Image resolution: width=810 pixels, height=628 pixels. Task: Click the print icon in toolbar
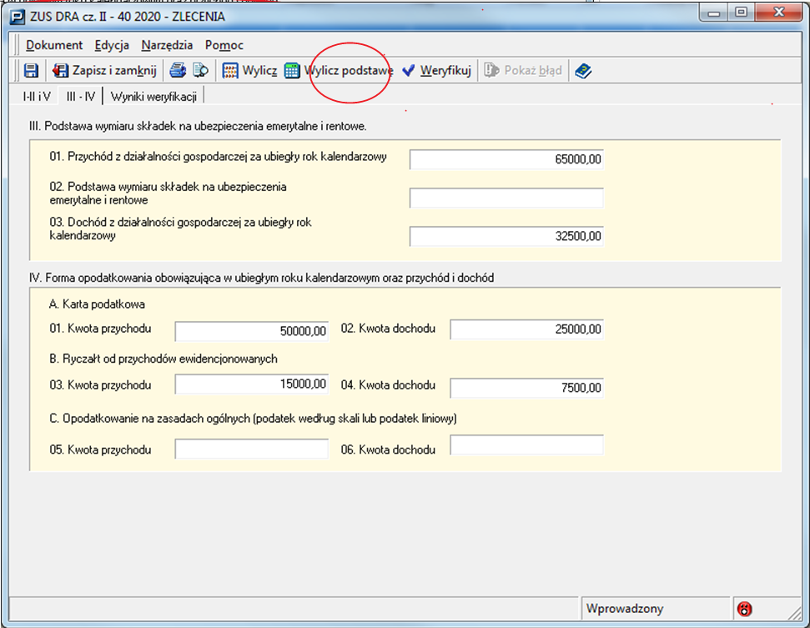pyautogui.click(x=179, y=71)
